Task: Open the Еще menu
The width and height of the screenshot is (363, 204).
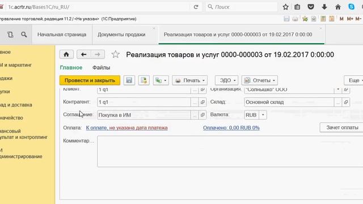Action: pyautogui.click(x=353, y=80)
